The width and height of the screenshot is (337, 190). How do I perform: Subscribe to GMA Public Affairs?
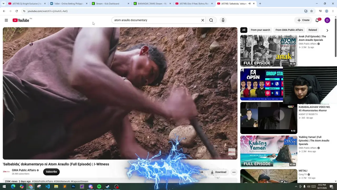click(51, 172)
